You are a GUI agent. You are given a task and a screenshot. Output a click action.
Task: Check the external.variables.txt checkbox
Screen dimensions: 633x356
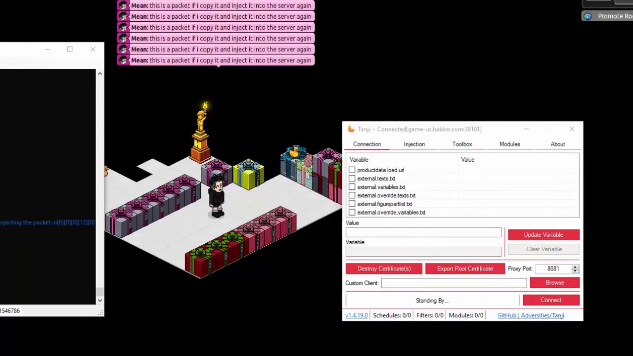352,187
